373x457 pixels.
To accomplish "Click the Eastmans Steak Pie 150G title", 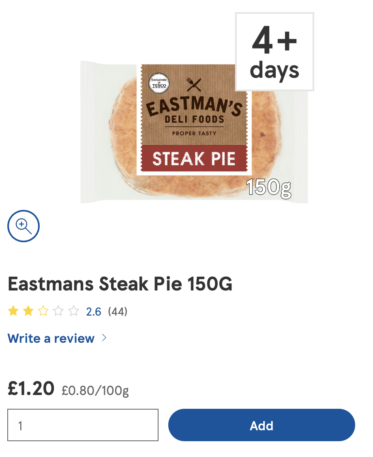I will (x=120, y=284).
